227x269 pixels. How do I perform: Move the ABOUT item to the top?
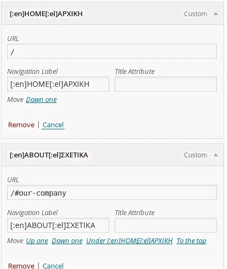(x=191, y=241)
